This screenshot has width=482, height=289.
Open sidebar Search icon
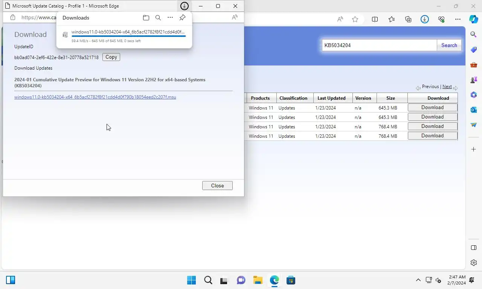[x=474, y=35]
